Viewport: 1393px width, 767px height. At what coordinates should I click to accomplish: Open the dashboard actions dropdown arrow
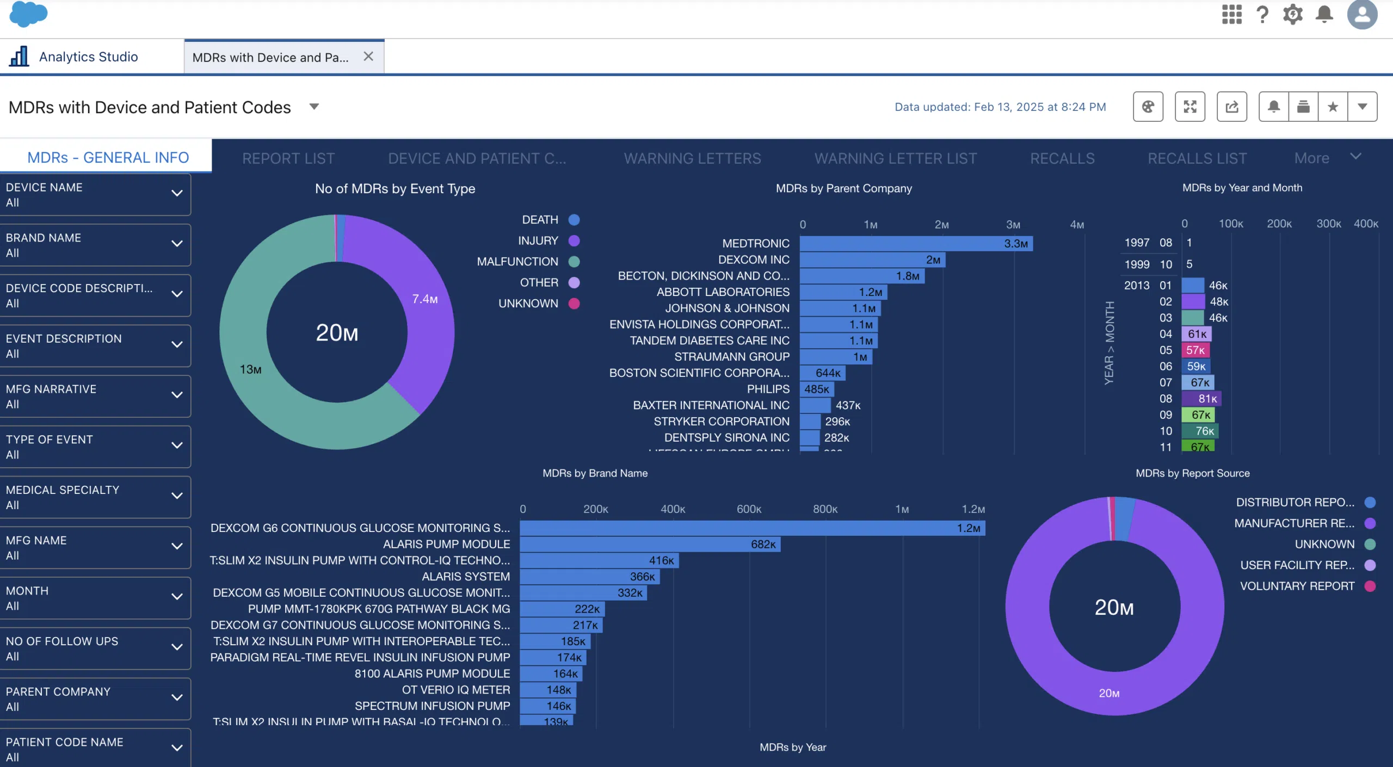(1363, 107)
